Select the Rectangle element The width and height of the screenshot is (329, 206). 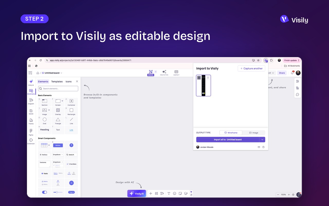(x=71, y=111)
